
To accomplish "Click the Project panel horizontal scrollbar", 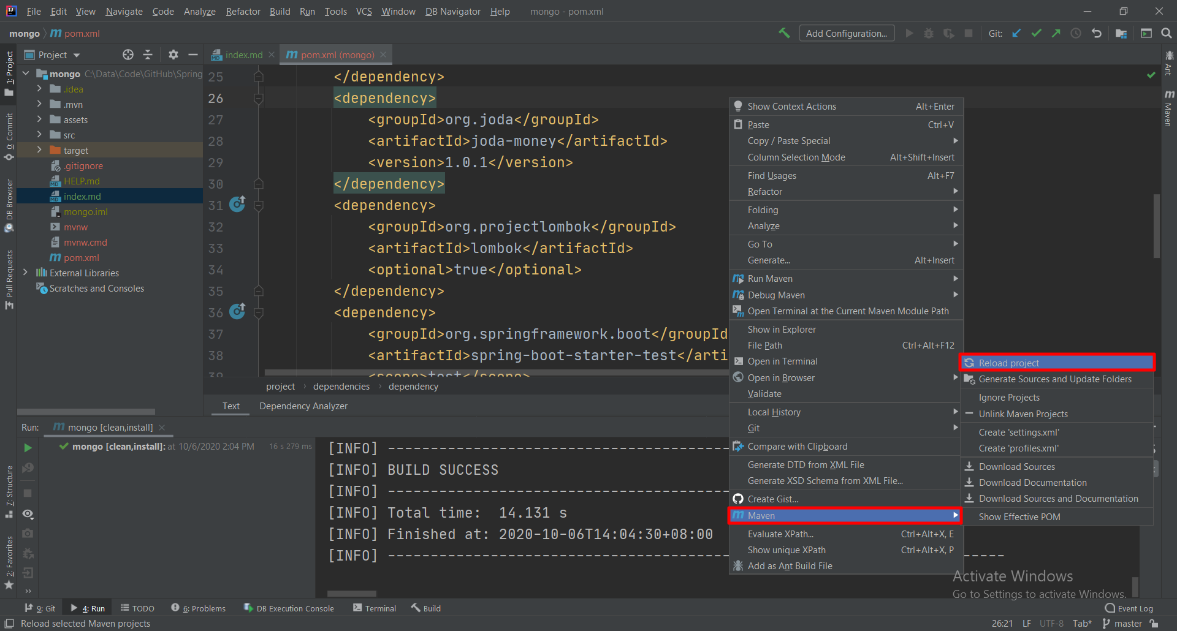I will coord(86,412).
